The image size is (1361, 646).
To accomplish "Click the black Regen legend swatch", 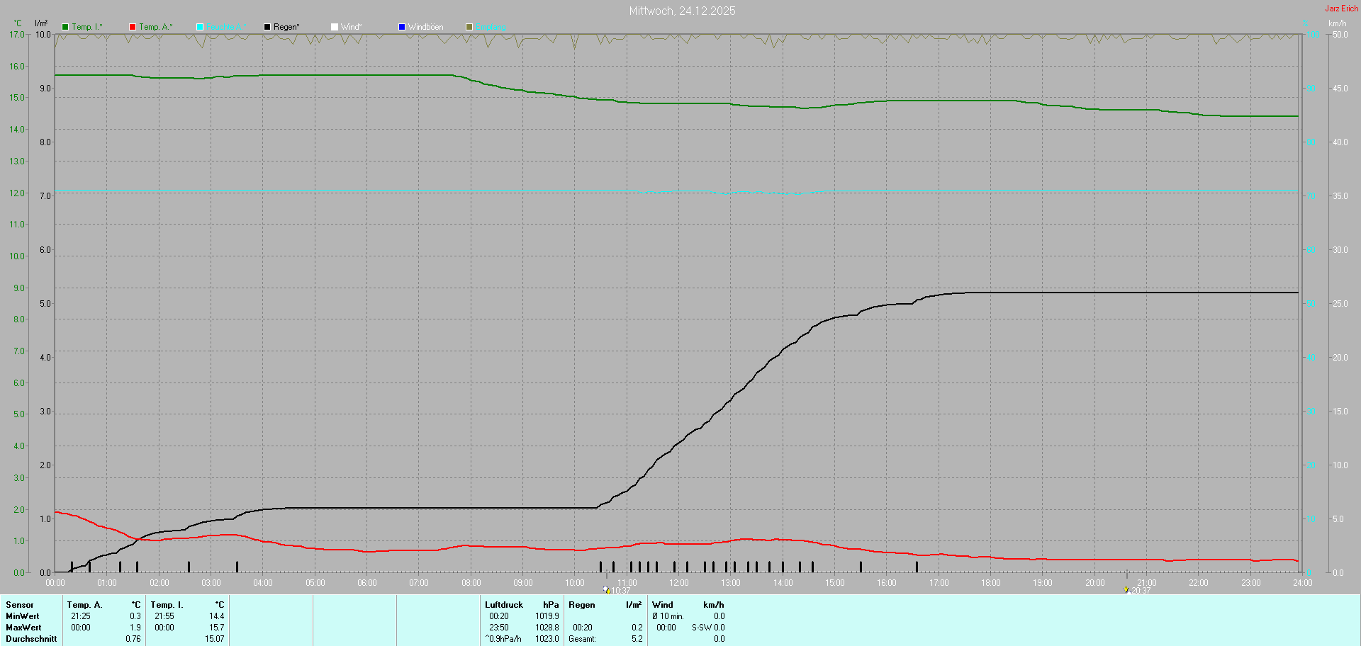I will 267,27.
